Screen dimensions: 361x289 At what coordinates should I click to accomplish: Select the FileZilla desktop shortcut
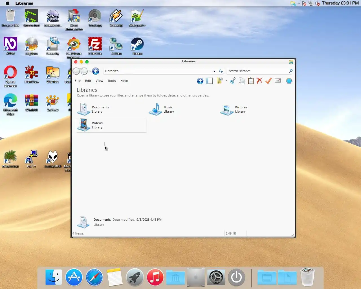(x=95, y=46)
